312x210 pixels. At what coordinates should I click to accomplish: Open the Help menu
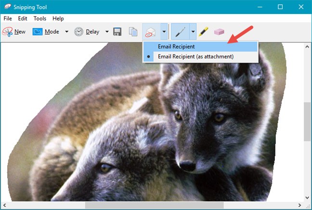coord(58,18)
